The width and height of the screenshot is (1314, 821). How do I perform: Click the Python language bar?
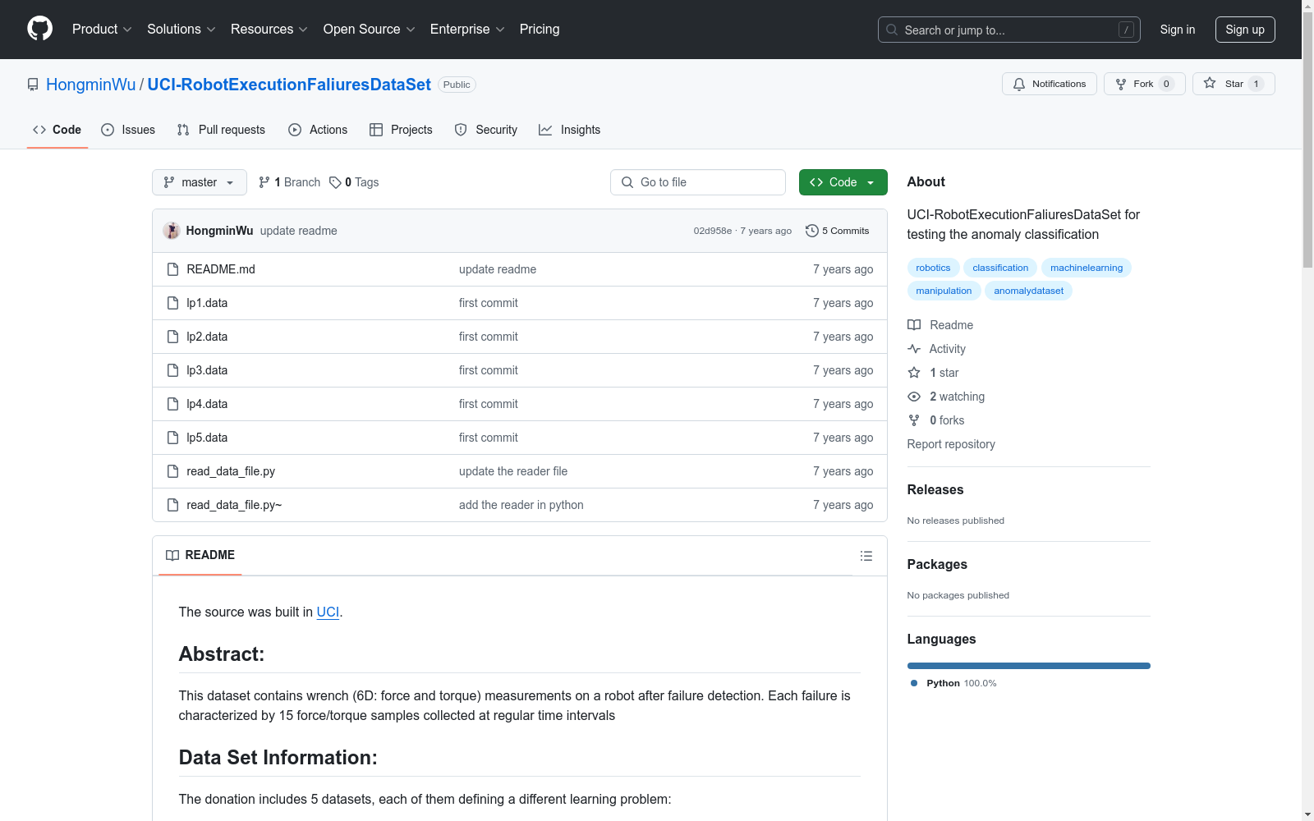[x=1028, y=666]
